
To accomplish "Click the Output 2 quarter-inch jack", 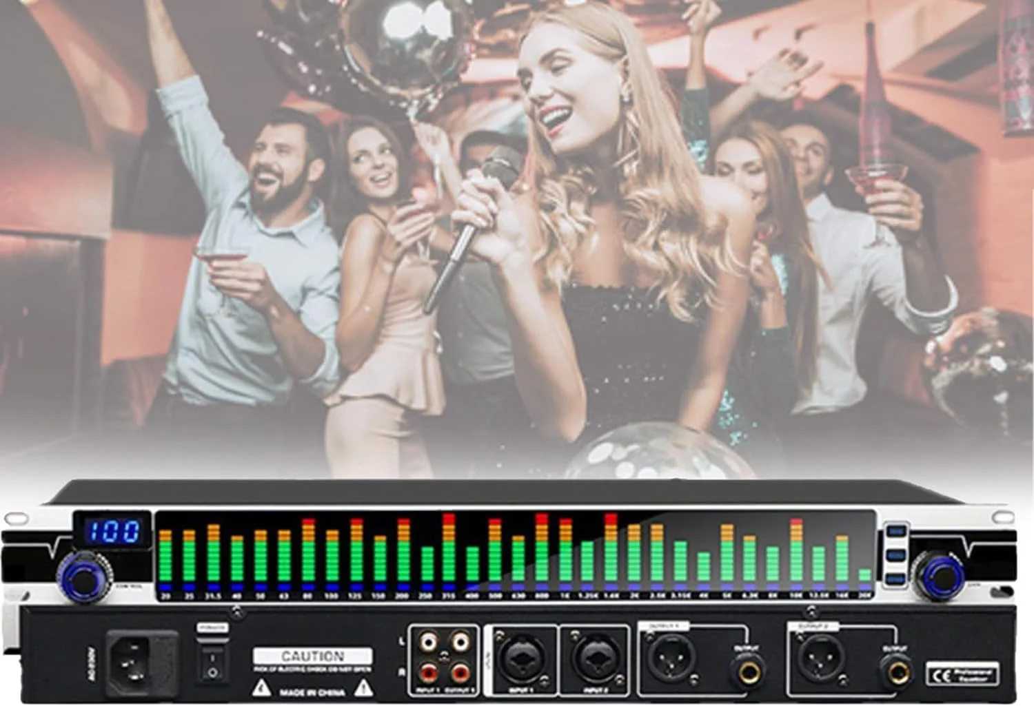I will point(896,671).
